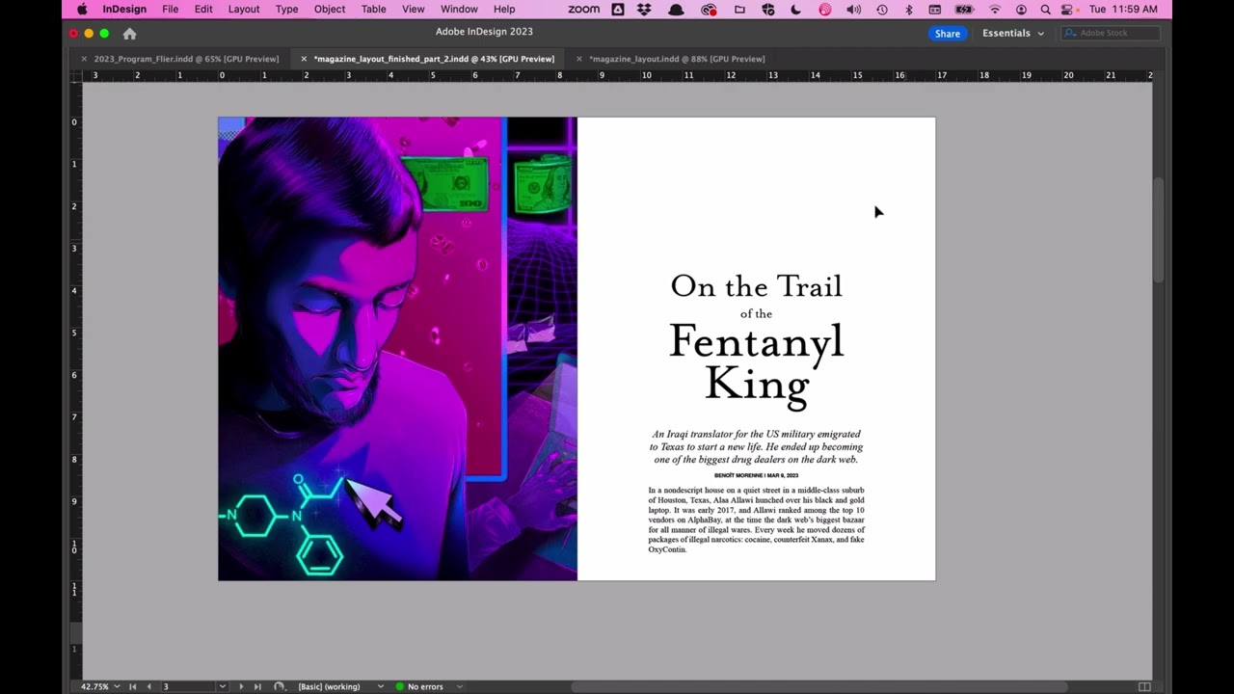1234x694 pixels.
Task: Open the Layout menu
Action: click(244, 10)
